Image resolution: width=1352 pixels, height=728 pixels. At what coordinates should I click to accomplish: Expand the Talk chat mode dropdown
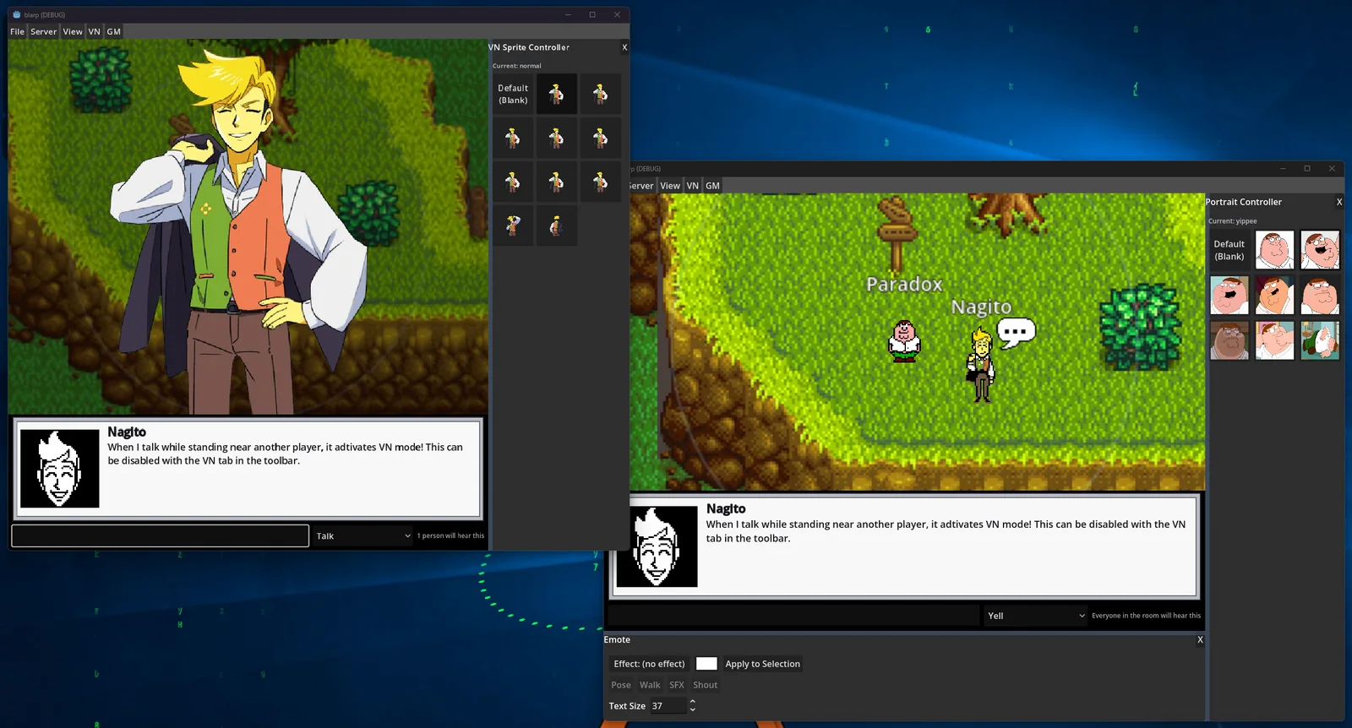[363, 535]
